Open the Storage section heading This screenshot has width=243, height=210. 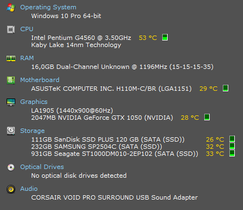32,131
